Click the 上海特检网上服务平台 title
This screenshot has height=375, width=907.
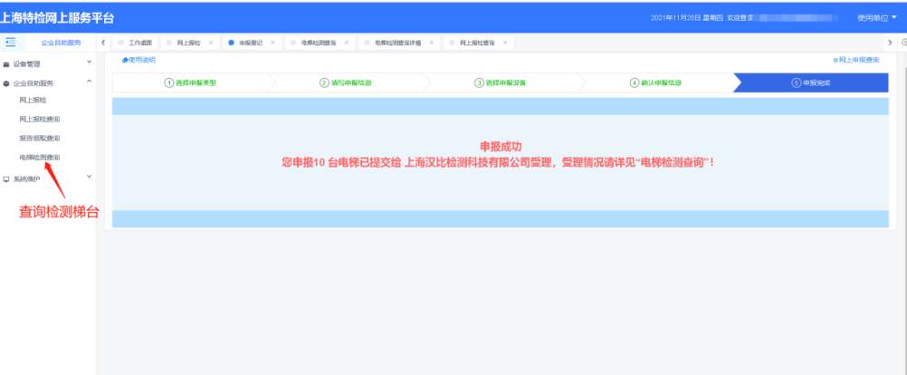57,18
